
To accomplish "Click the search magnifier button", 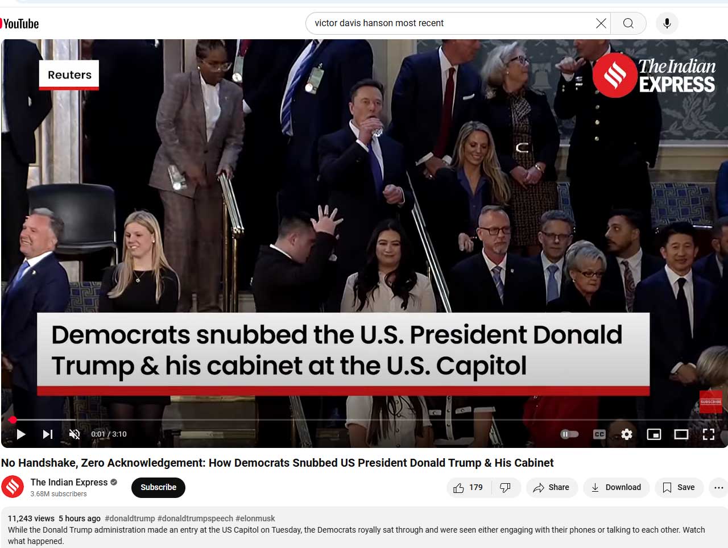I will click(x=628, y=23).
